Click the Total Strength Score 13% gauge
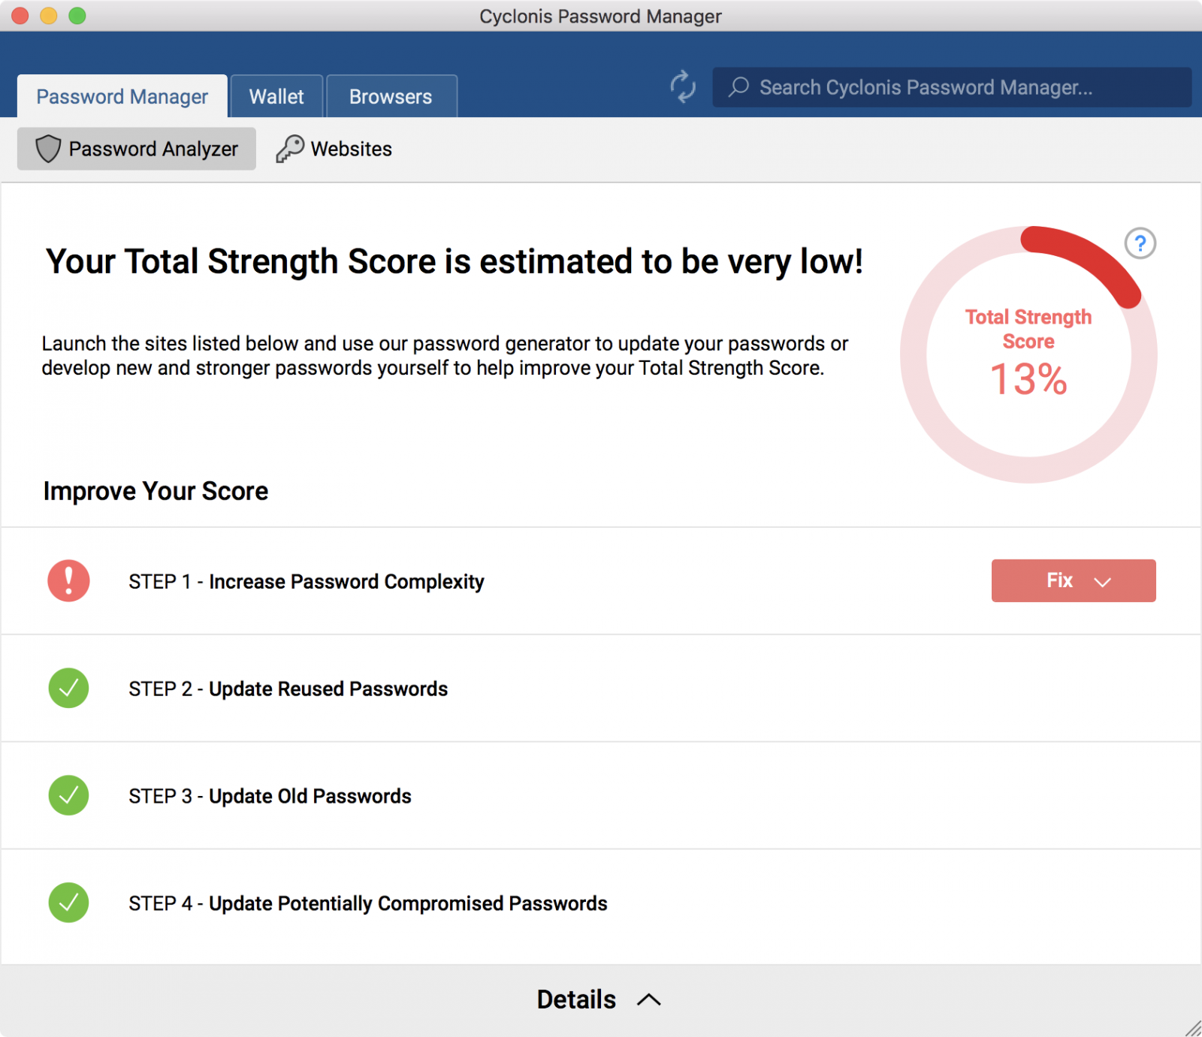This screenshot has width=1202, height=1037. (1028, 354)
